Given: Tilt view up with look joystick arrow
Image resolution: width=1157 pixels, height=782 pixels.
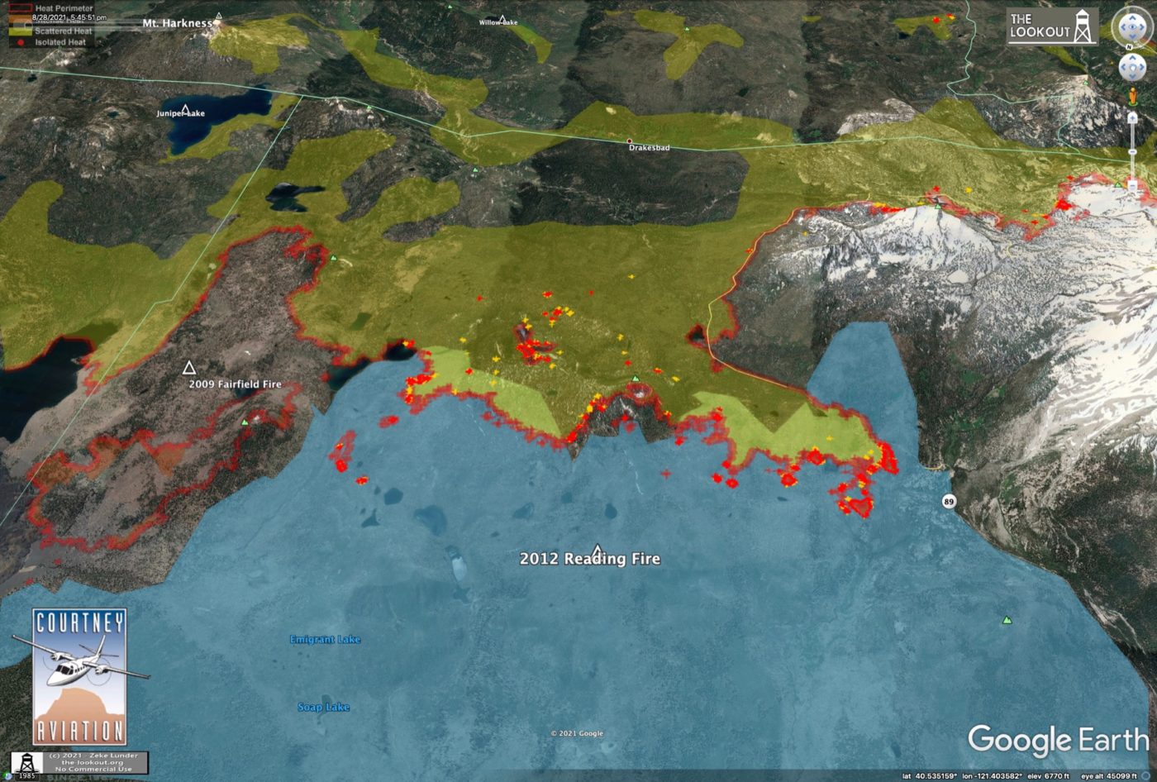Looking at the screenshot, I should (1131, 17).
